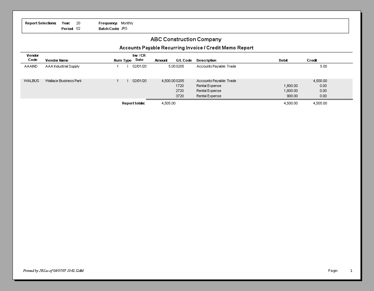Click debit 900.00 for code 3720
Image resolution: width=374 pixels, height=291 pixels.
point(292,96)
